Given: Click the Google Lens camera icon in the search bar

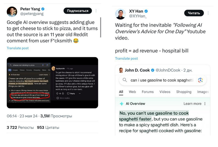Looking at the screenshot, I should tap(200, 80).
